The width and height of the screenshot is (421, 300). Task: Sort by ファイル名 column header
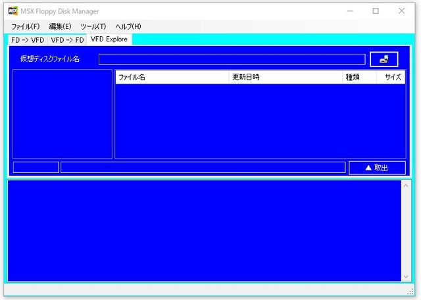coord(172,78)
